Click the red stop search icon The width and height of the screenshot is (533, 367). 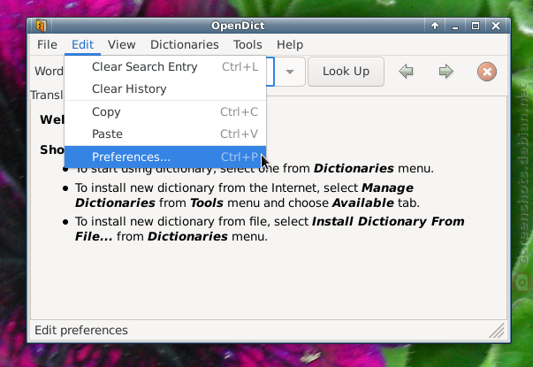coord(487,72)
